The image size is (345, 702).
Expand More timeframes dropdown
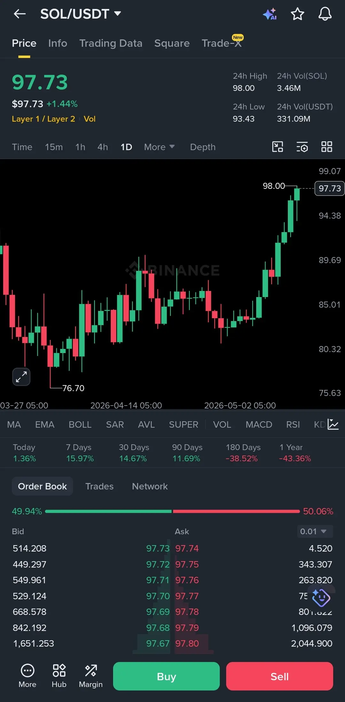159,147
